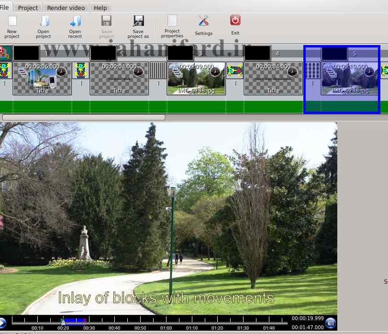The height and width of the screenshot is (334, 388).
Task: Click the transition icon before slide 3
Action: click(x=158, y=70)
